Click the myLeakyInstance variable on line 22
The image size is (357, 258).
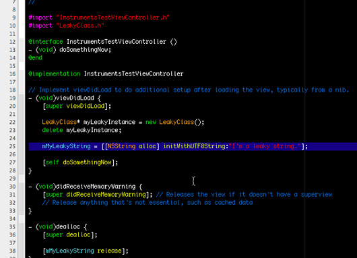point(109,123)
